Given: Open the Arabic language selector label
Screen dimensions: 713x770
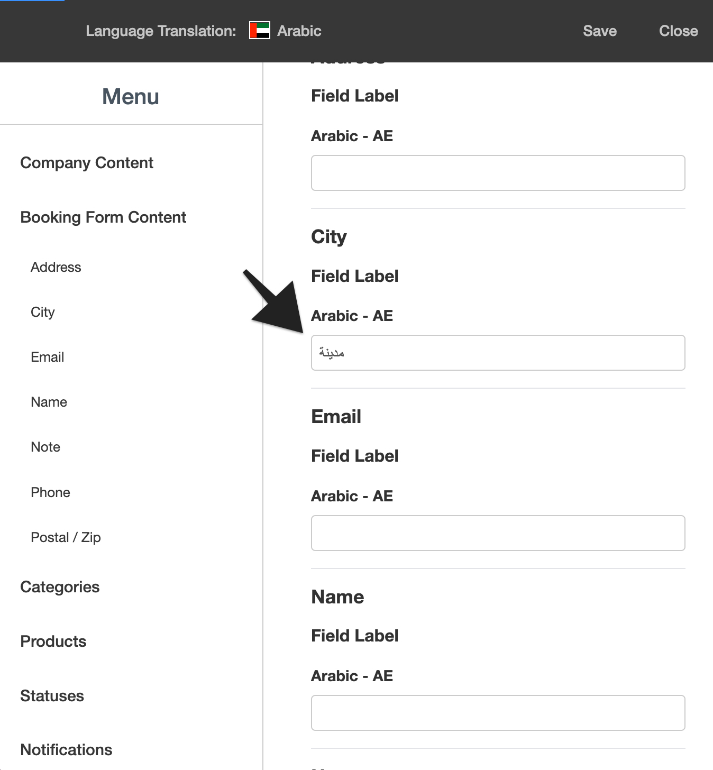Looking at the screenshot, I should 299,31.
